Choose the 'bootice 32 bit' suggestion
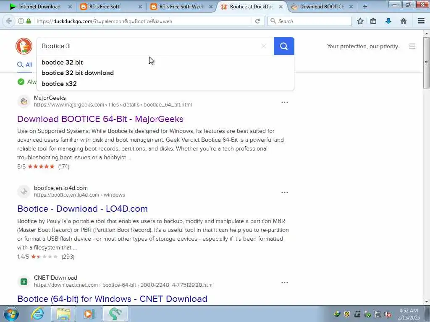 [62, 62]
